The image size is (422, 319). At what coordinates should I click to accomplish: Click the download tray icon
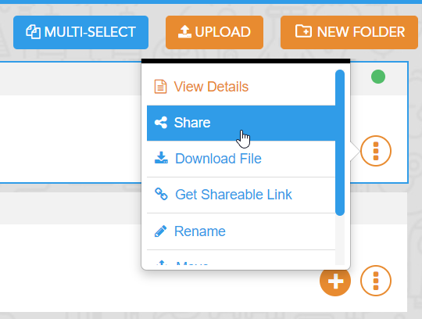point(161,158)
